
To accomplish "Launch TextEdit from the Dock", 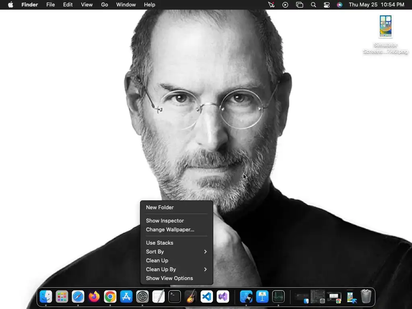I will point(159,297).
